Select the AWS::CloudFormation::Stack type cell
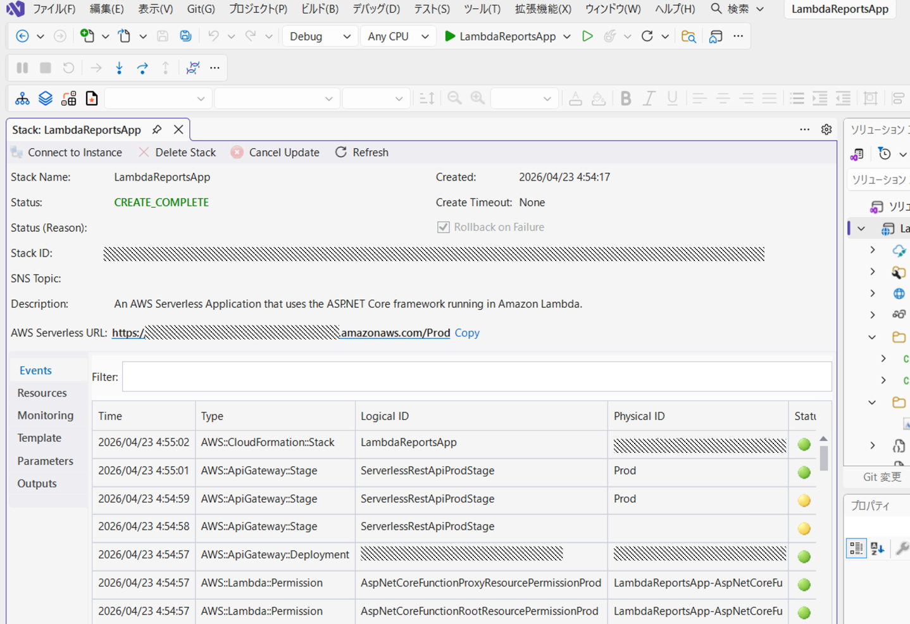Viewport: 910px width, 624px height. click(275, 443)
